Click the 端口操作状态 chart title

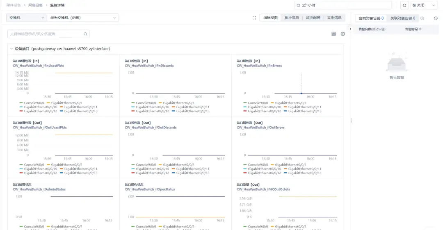click(134, 185)
